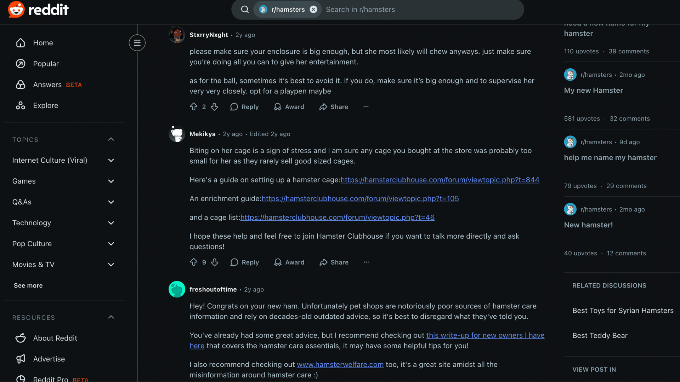
Task: Collapse the Resources section
Action: 111,317
